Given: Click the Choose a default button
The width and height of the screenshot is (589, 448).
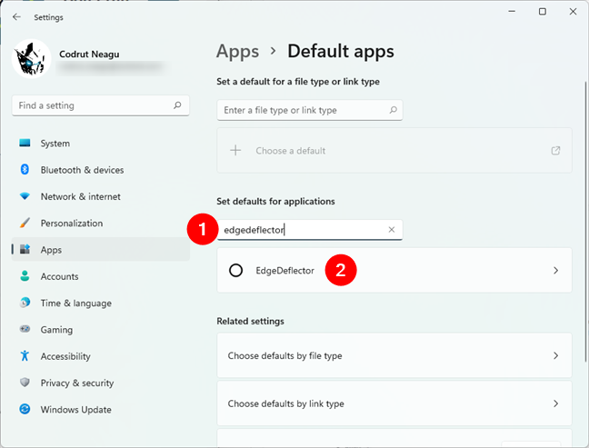Looking at the screenshot, I should pos(394,151).
